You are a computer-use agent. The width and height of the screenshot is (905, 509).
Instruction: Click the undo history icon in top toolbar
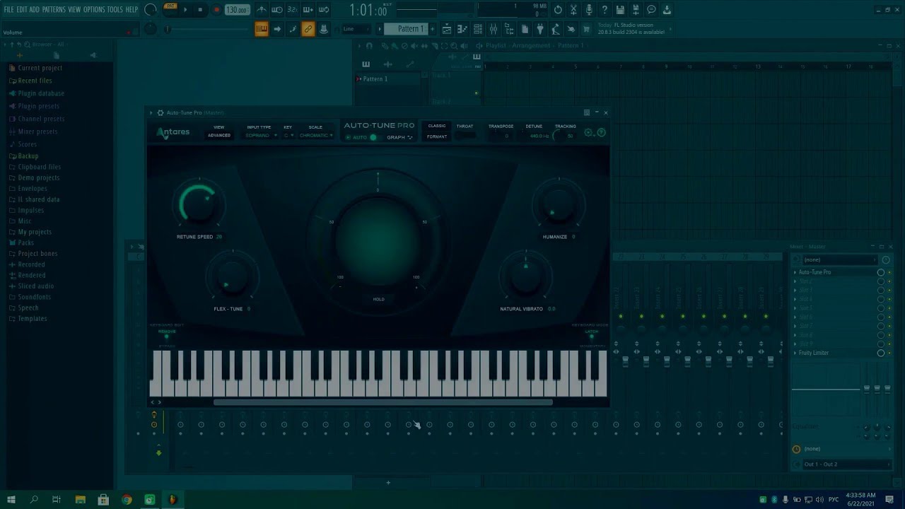(558, 10)
